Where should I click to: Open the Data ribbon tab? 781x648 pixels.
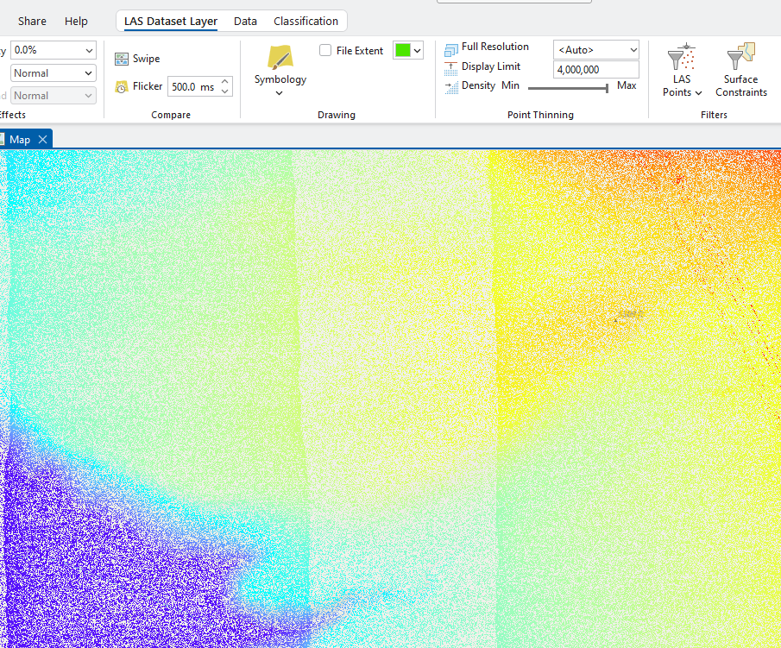point(245,21)
